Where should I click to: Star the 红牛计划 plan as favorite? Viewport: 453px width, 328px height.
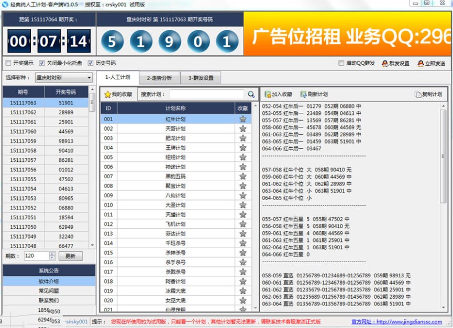click(x=242, y=119)
